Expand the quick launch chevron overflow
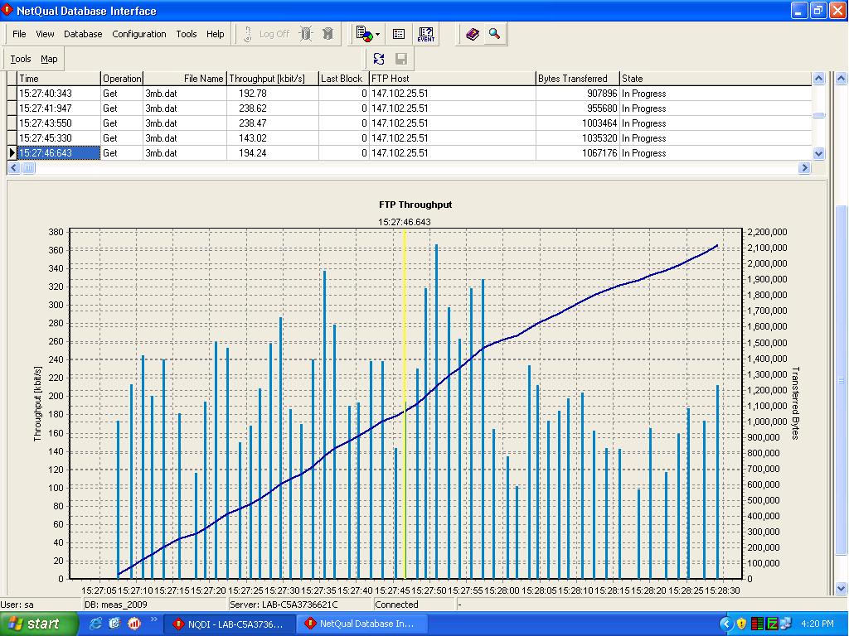 pos(153,619)
